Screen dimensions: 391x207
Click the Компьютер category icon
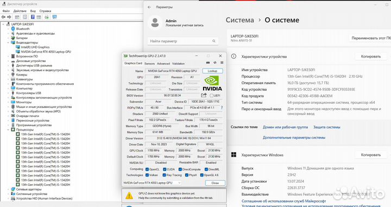13,88
